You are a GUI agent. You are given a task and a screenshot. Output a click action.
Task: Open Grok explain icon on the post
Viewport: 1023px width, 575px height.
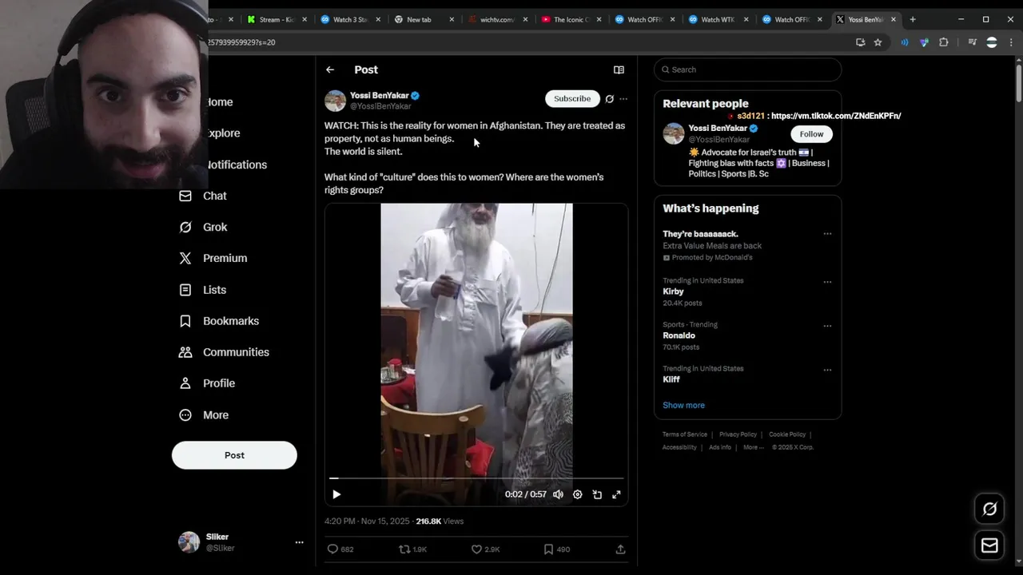pyautogui.click(x=609, y=99)
